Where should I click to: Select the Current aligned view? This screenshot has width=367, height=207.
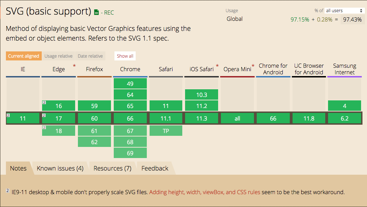click(x=24, y=56)
